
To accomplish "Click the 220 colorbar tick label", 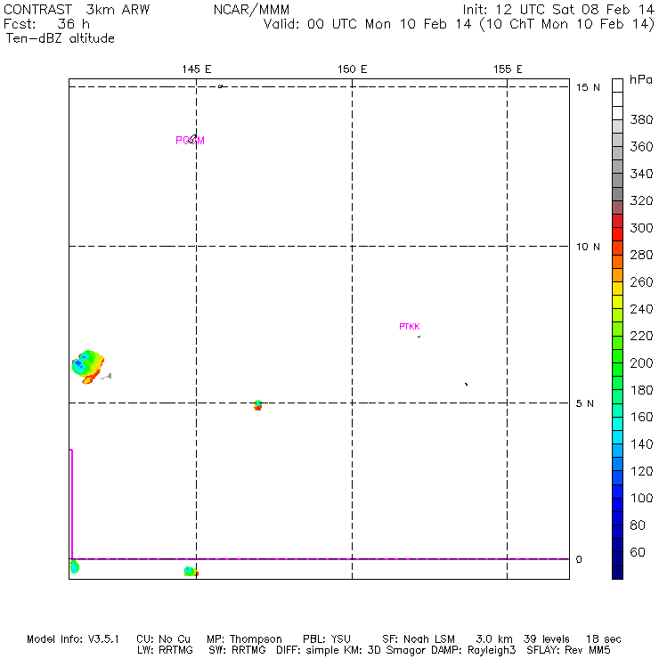I will tap(641, 336).
